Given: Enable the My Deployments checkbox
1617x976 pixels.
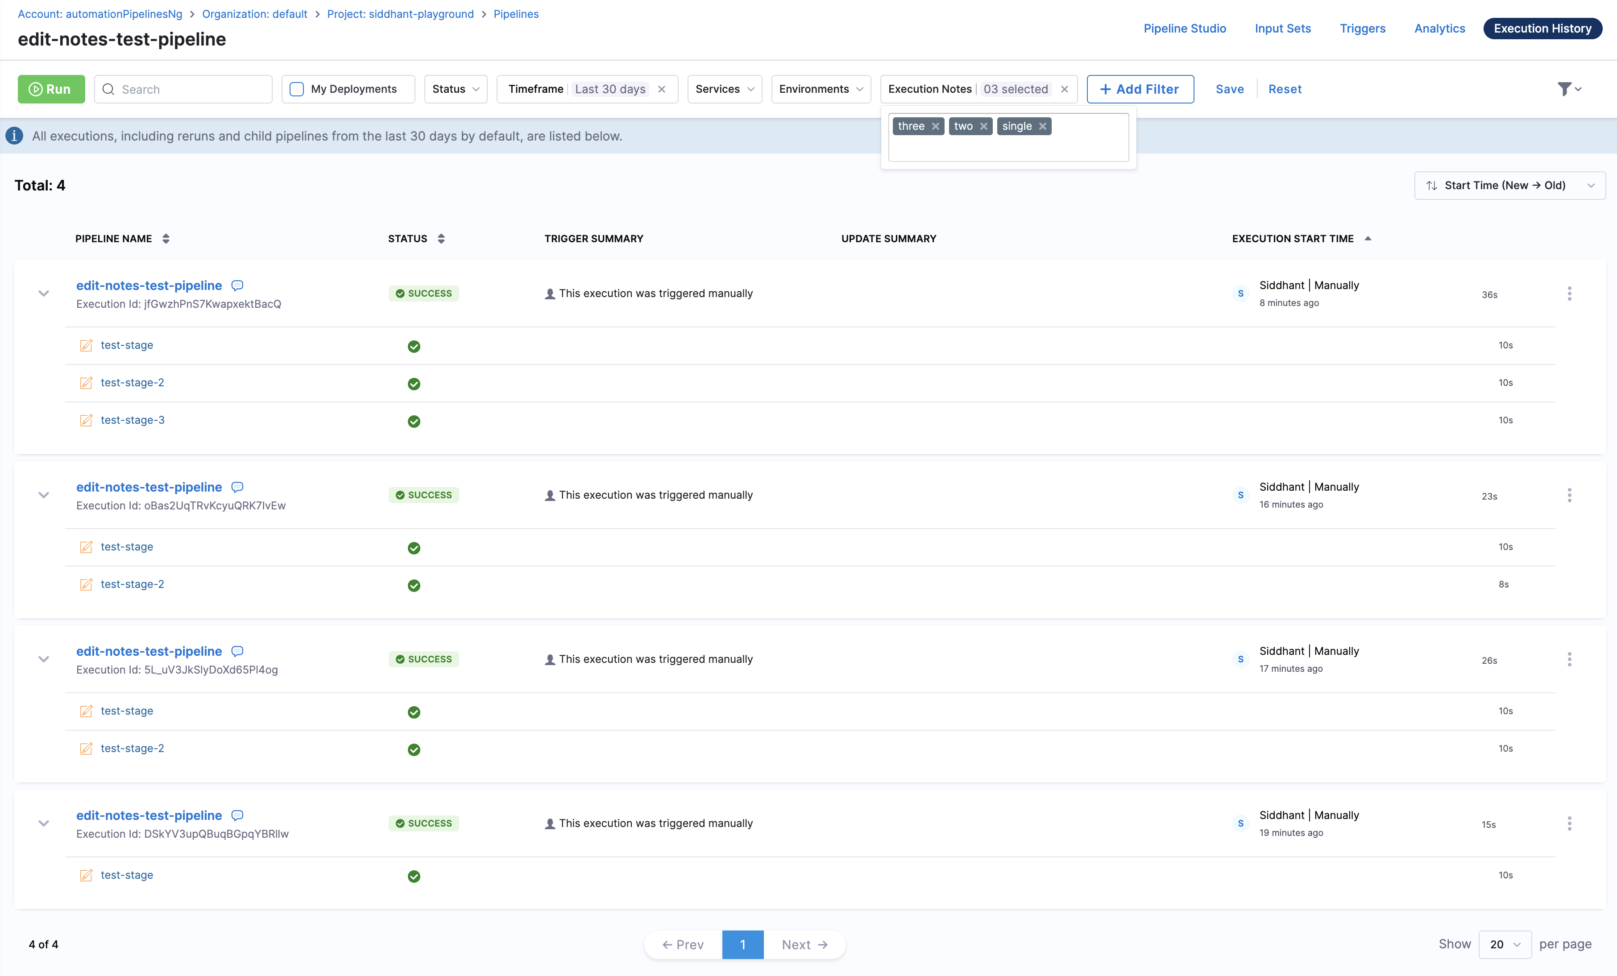Looking at the screenshot, I should tap(297, 89).
